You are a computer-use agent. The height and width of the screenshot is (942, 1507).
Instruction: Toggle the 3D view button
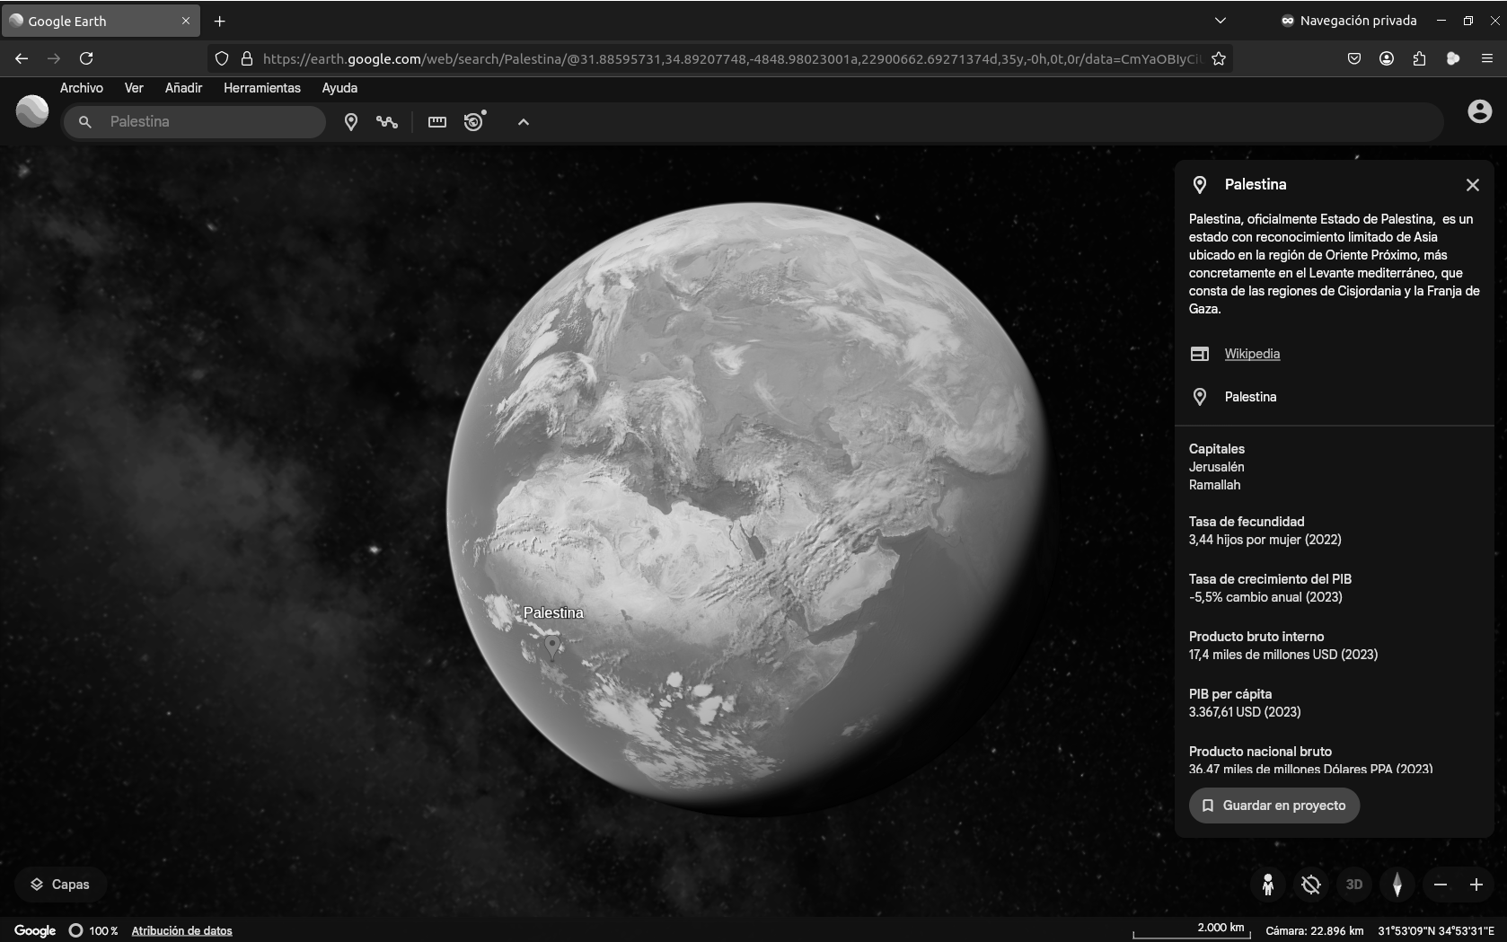pyautogui.click(x=1354, y=885)
